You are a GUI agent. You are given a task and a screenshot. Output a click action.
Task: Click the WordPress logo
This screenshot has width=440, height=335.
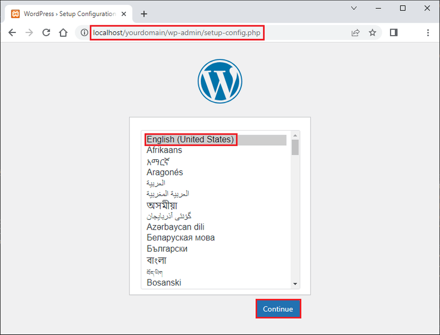(220, 81)
